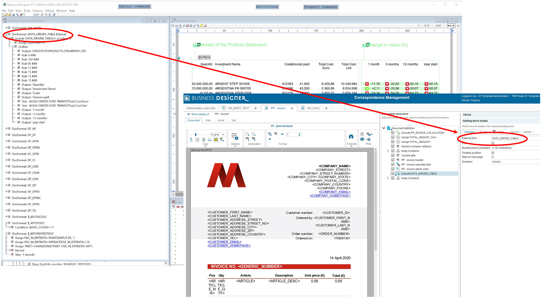This screenshot has width=541, height=305.
Task: Uncheck the Current date building block checkbox
Action: coord(393,155)
